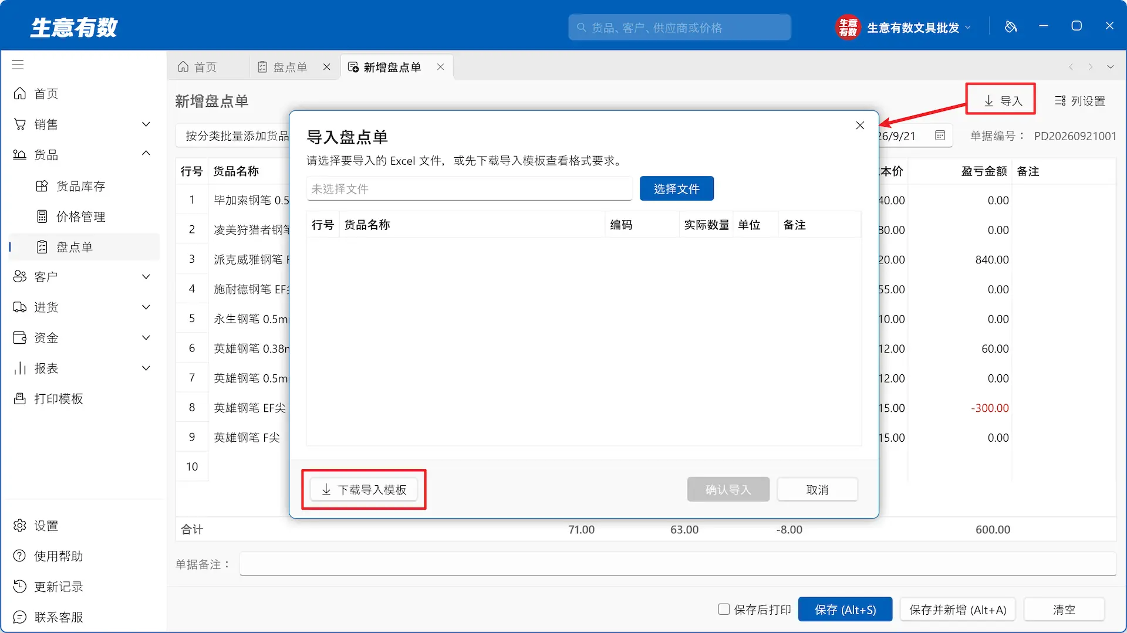Click the 单据备注 input field

pyautogui.click(x=677, y=564)
